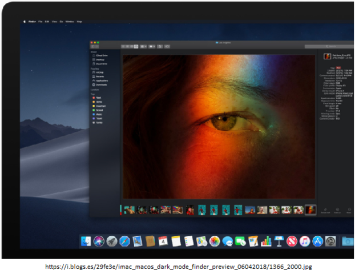Click the file icon in the info panel
This screenshot has width=355, height=274.
327,57
